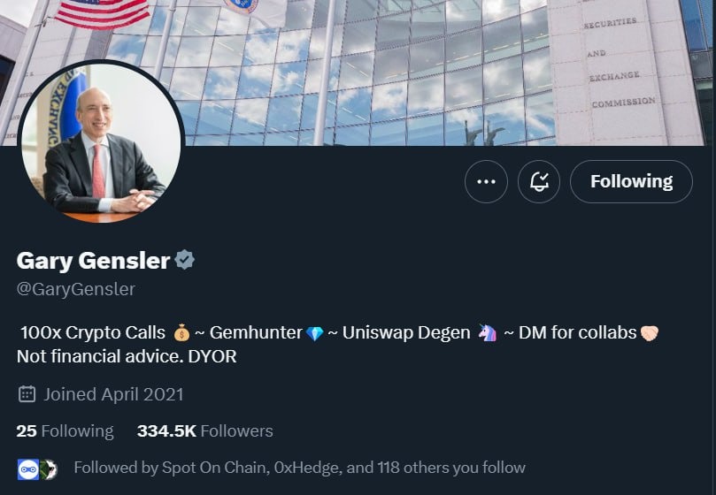Open the 334.5K Followers list
Screen dimensions: 716x495
204,431
